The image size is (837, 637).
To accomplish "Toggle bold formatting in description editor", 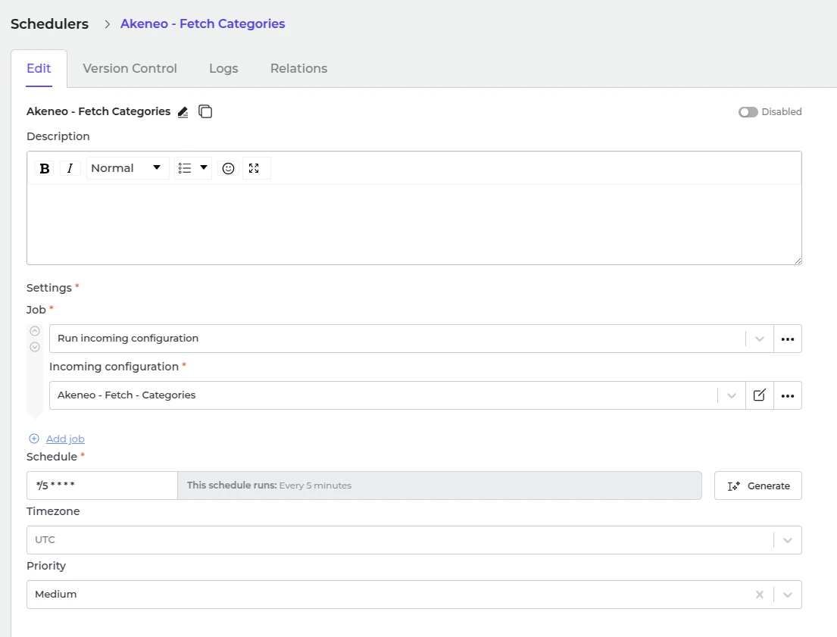I will (44, 168).
